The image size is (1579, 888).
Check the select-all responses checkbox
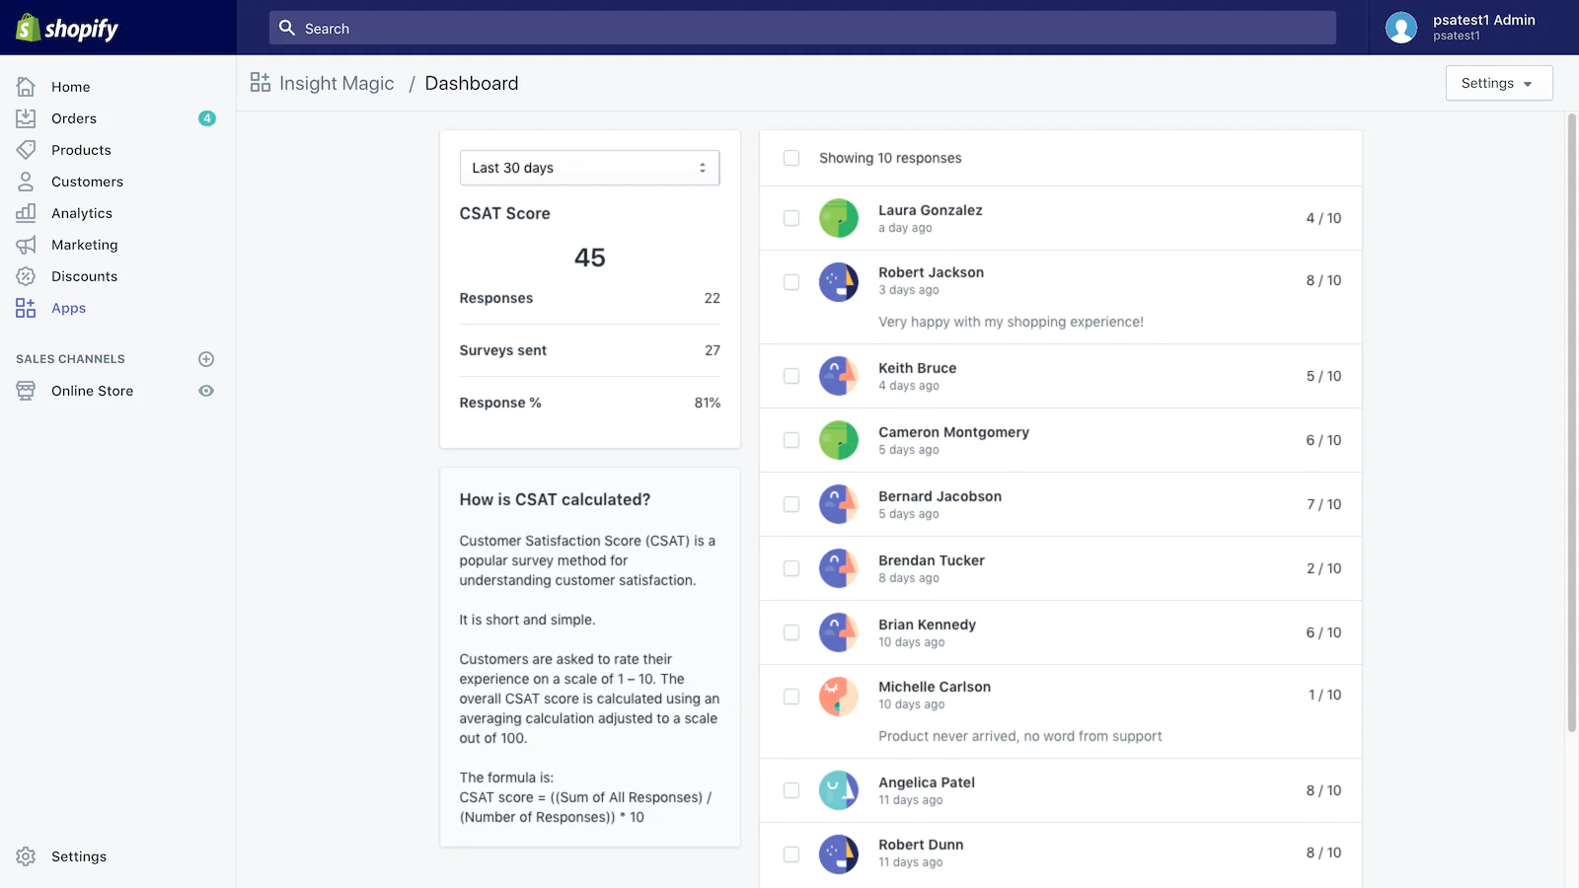coord(791,158)
